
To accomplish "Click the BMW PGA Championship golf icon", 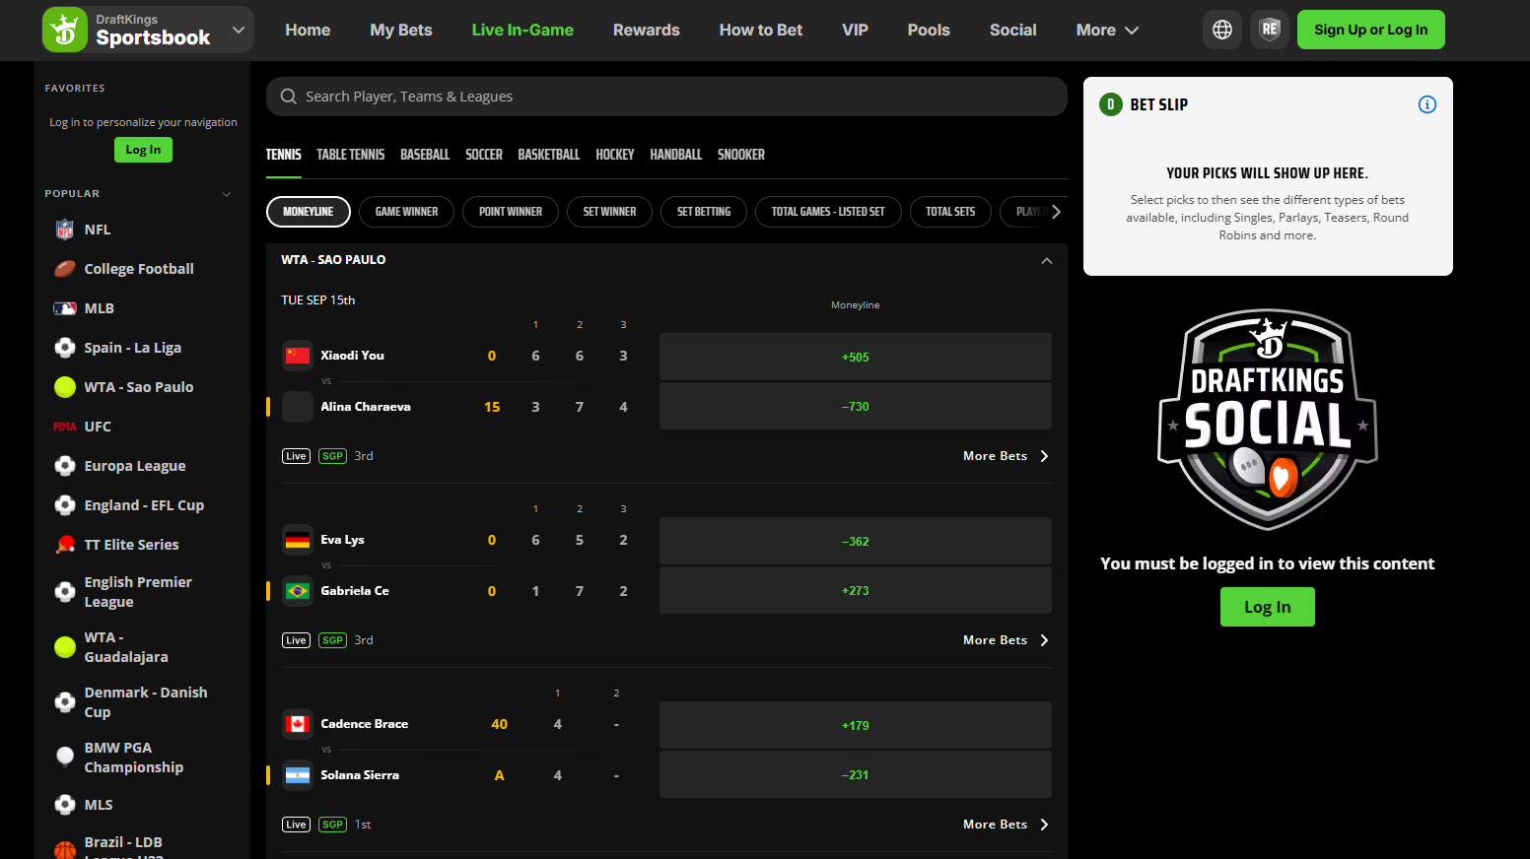I will pos(65,758).
